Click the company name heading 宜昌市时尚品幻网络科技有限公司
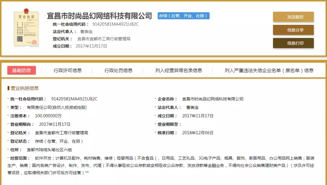Screen dimensions: 327x185 coord(99,16)
